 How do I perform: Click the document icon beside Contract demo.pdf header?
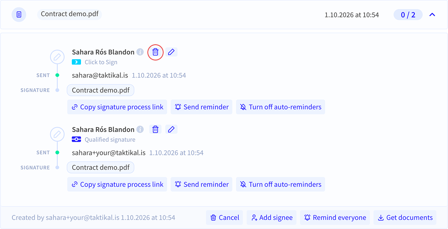click(19, 14)
